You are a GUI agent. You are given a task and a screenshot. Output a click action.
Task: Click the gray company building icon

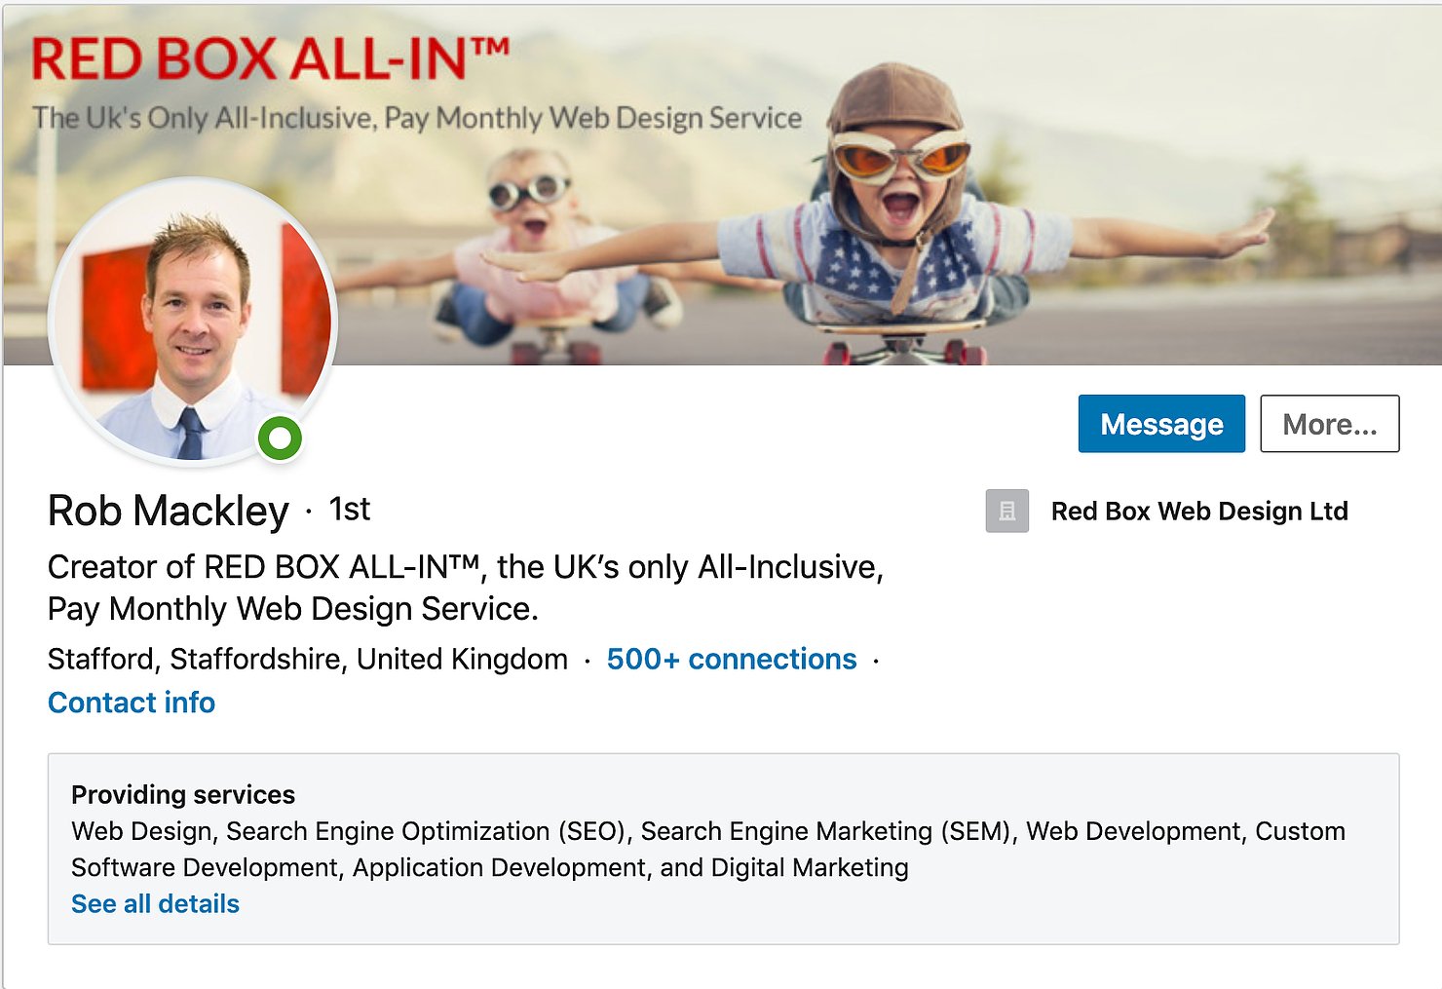pyautogui.click(x=1006, y=511)
